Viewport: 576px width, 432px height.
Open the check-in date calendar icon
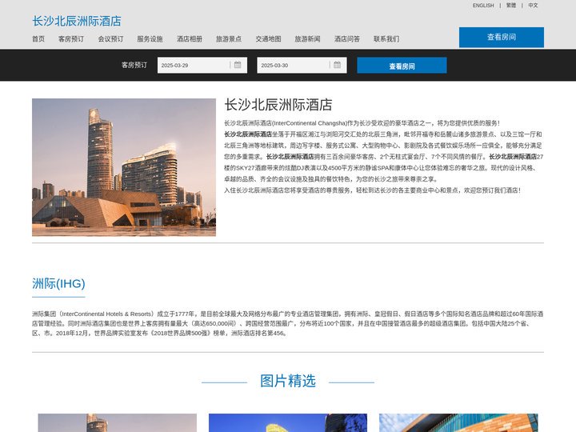[238, 65]
